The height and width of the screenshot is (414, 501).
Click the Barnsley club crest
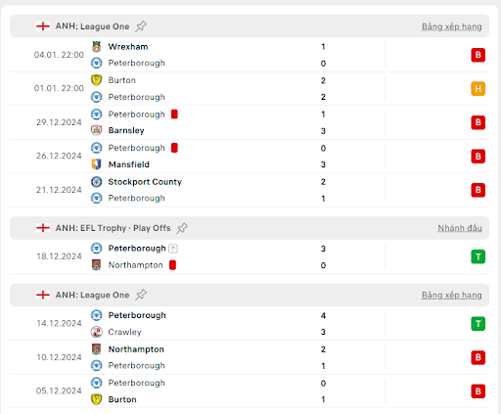(96, 130)
